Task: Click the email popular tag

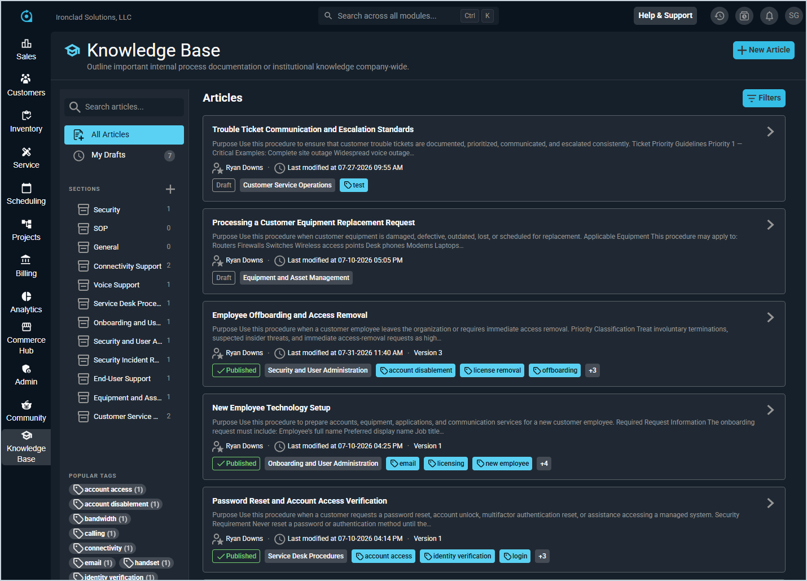Action: pos(93,563)
